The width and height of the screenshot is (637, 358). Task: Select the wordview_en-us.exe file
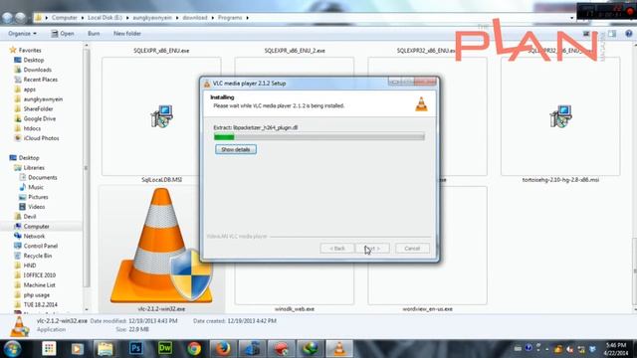pos(427,309)
